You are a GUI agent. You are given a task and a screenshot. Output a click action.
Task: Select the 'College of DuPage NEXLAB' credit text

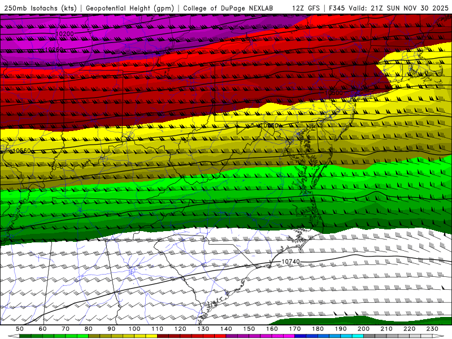click(x=228, y=8)
